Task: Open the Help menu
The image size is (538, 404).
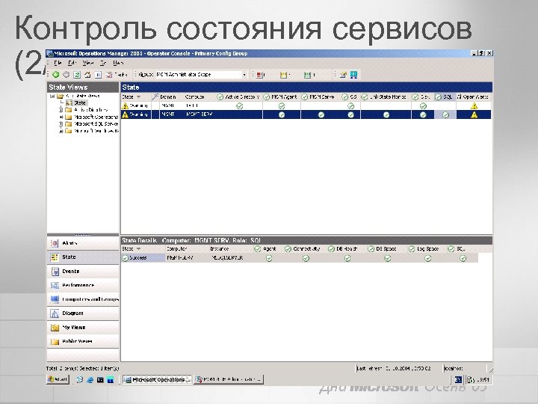Action: click(118, 63)
